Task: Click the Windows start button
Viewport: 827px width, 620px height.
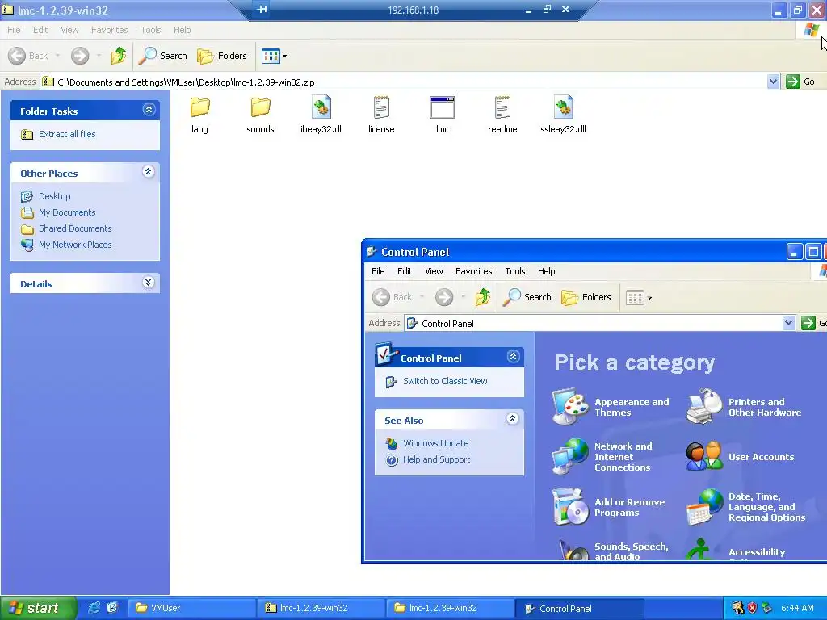Action: [37, 608]
